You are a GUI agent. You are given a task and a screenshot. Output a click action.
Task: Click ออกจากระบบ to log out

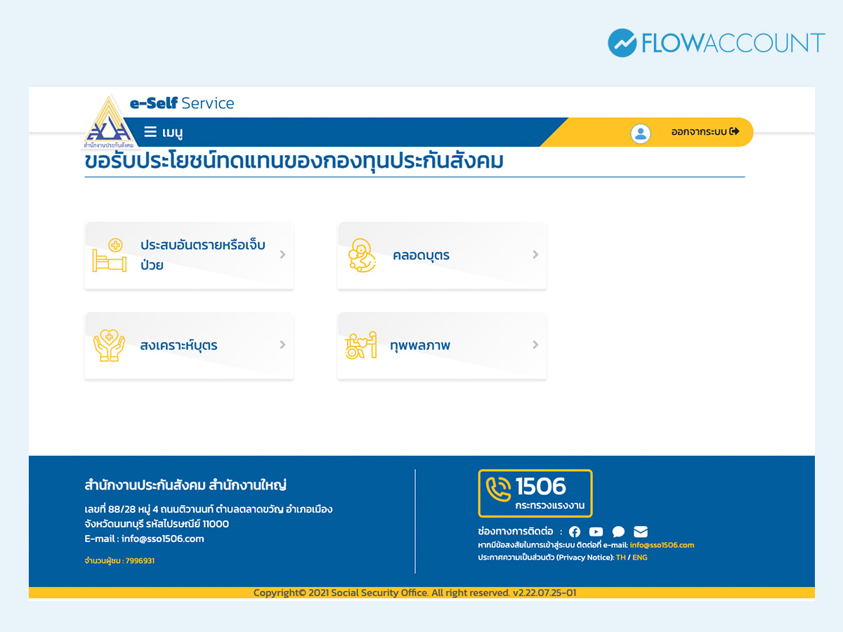click(705, 131)
